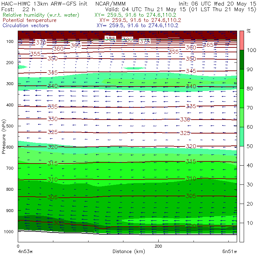Click the green XY coordinates line

[x=135, y=15]
